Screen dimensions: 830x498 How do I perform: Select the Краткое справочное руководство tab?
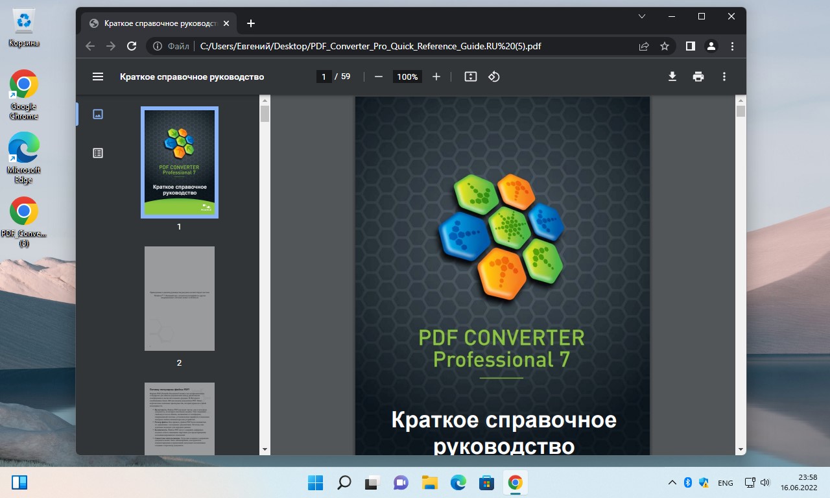pyautogui.click(x=160, y=23)
